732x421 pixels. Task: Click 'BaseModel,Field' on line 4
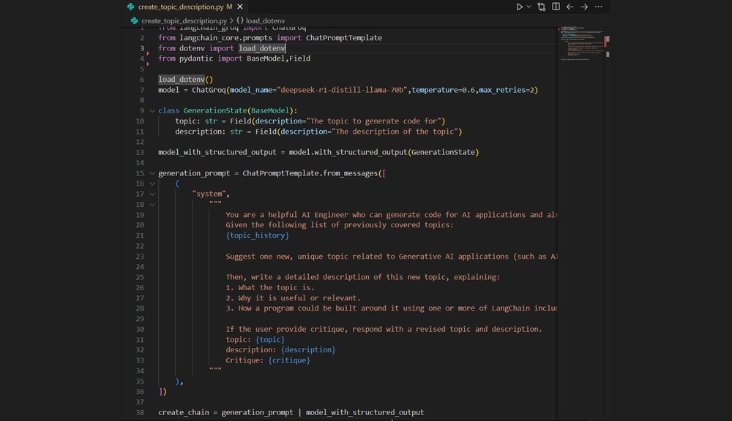tap(278, 58)
